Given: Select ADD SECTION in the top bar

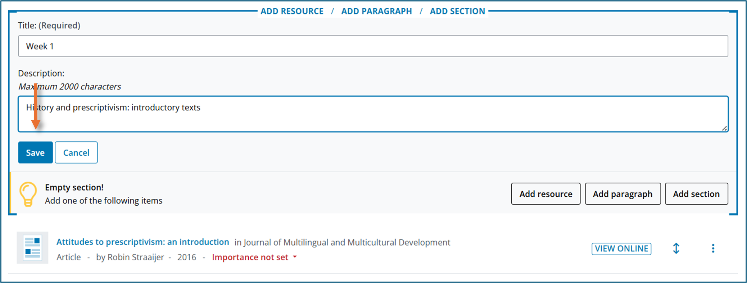Looking at the screenshot, I should coord(457,11).
